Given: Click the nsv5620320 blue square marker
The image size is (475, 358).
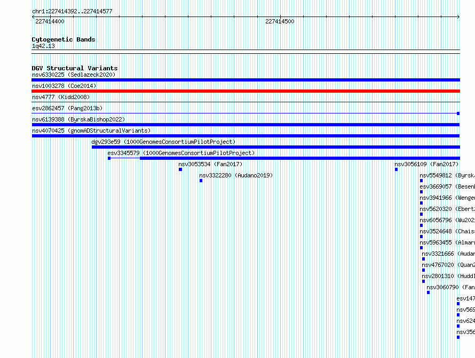Looking at the screenshot, I should tap(421, 214).
